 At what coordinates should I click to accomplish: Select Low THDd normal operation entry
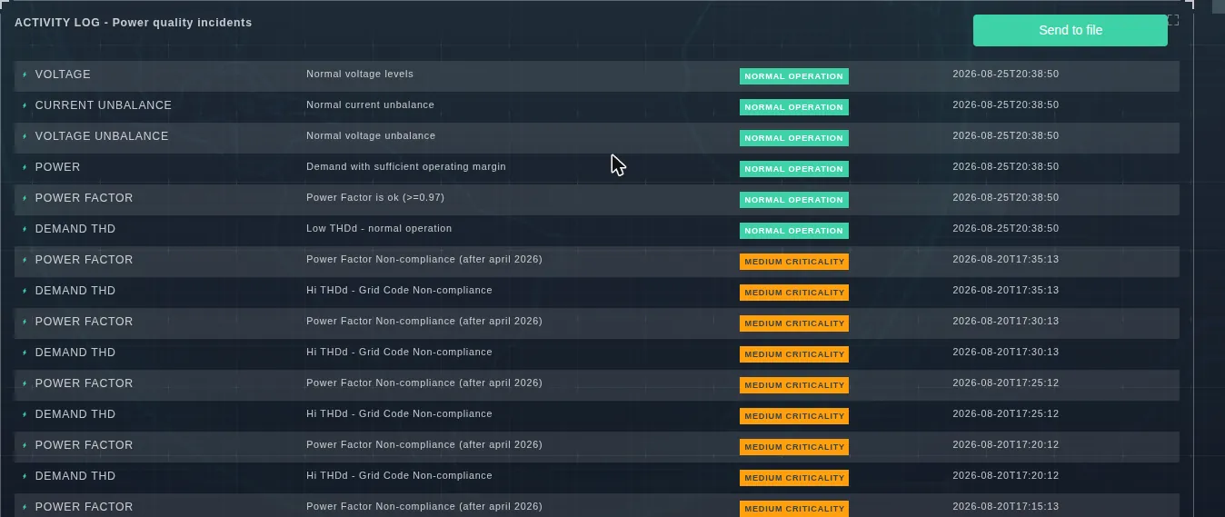(x=379, y=228)
